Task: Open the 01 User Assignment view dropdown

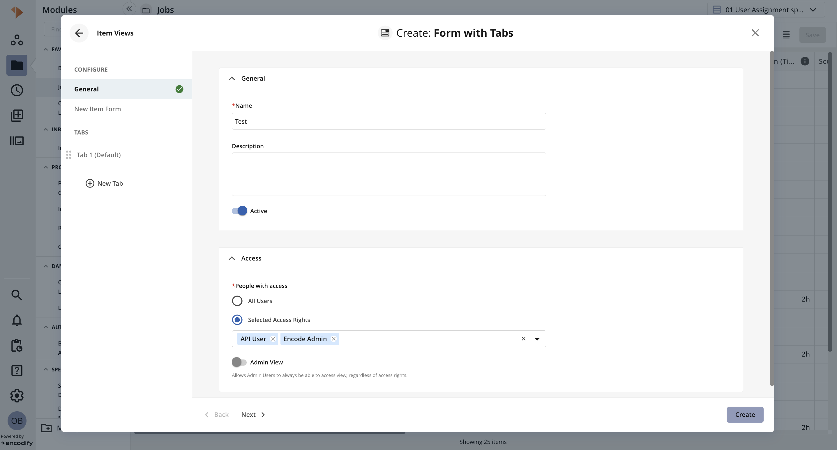Action: coord(766,10)
